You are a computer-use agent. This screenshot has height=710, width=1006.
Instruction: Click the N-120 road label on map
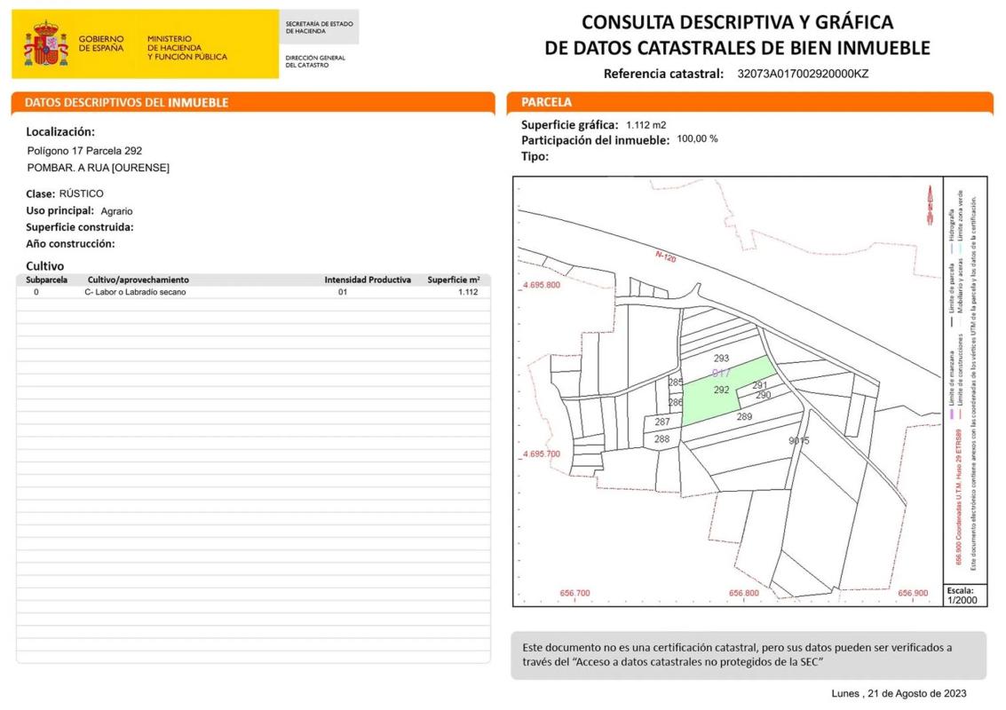pyautogui.click(x=666, y=256)
